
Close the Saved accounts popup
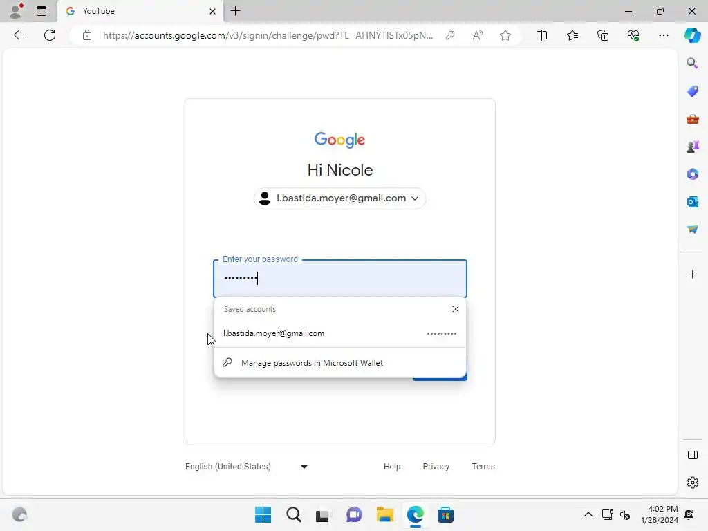tap(455, 309)
